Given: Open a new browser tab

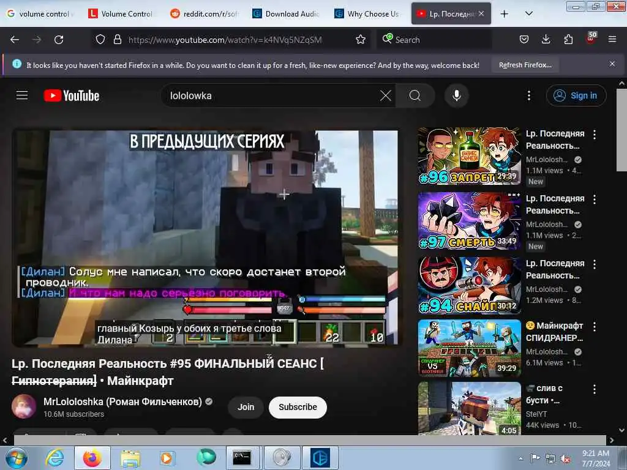Looking at the screenshot, I should 505,14.
